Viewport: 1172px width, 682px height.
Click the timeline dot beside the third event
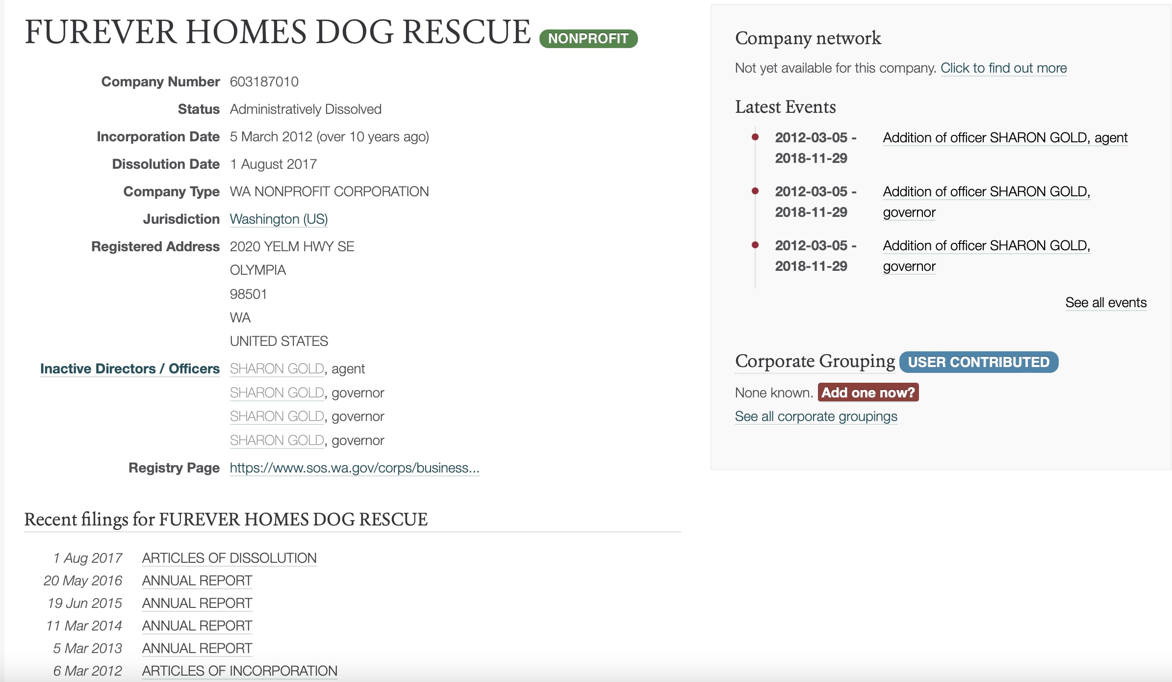755,245
